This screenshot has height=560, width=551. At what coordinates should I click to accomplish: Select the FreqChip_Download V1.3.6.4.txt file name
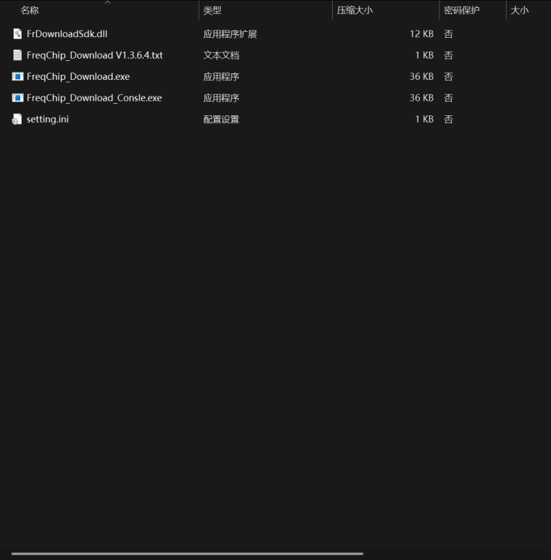pos(94,55)
